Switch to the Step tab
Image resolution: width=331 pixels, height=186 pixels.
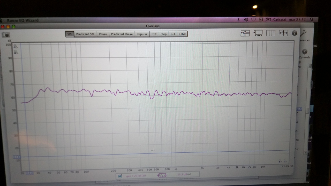(x=164, y=34)
